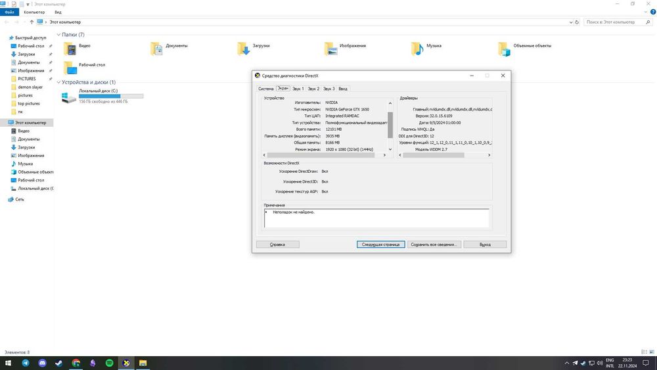
Task: Open Discord from the taskbar
Action: pyautogui.click(x=42, y=363)
